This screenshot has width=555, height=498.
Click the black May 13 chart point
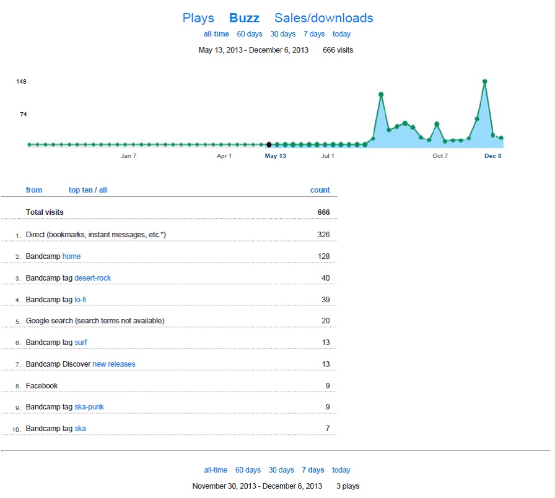[269, 144]
